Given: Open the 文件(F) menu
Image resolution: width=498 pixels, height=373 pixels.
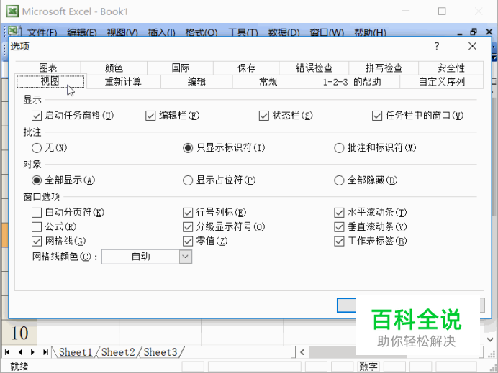Looking at the screenshot, I should point(42,32).
